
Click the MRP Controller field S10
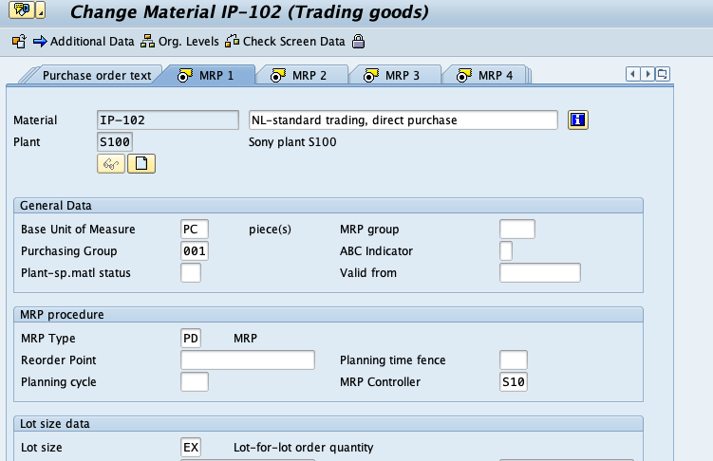click(x=514, y=381)
